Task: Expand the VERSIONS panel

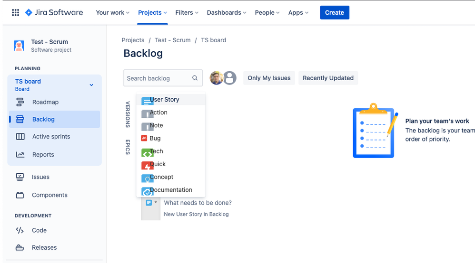Action: click(128, 114)
